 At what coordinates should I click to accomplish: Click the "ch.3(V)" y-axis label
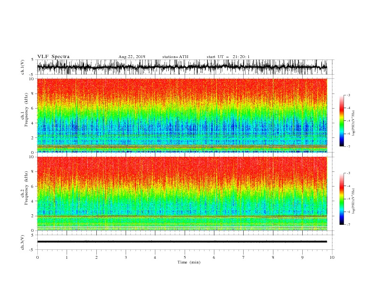click(x=23, y=242)
